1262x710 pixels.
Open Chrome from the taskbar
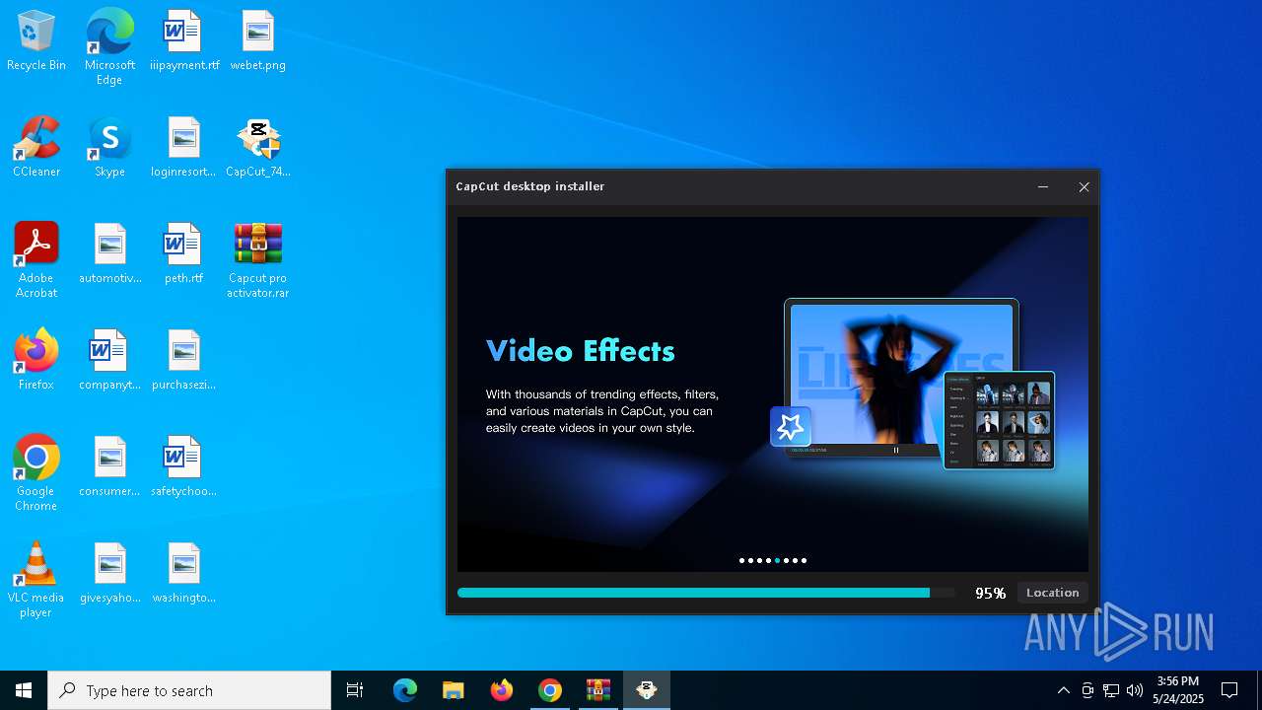coord(550,690)
